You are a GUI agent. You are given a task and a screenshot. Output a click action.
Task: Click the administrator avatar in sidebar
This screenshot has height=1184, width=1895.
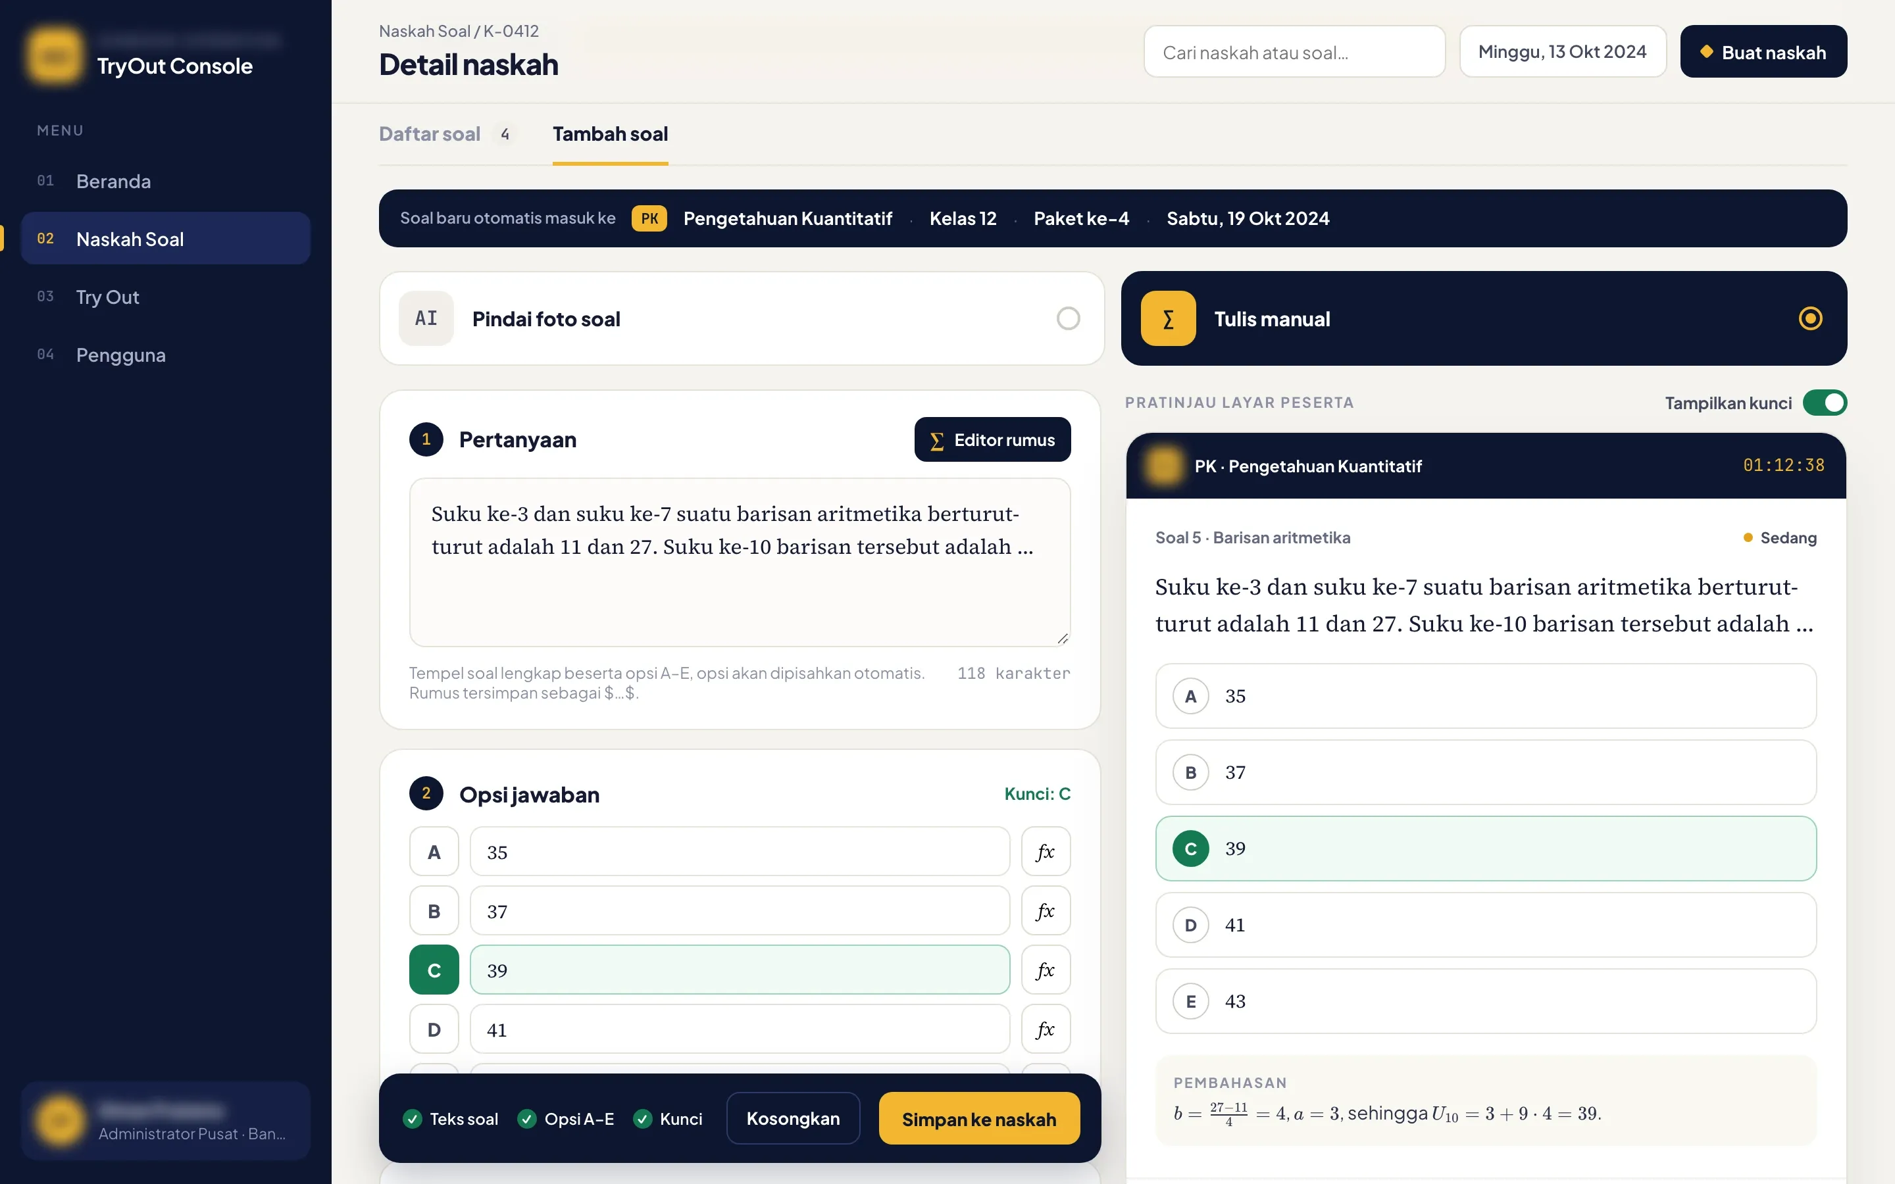coord(59,1121)
